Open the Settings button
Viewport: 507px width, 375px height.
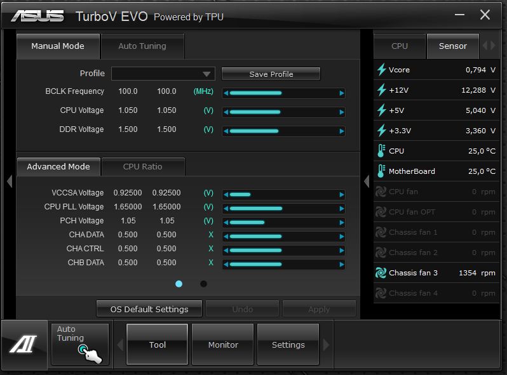point(288,345)
